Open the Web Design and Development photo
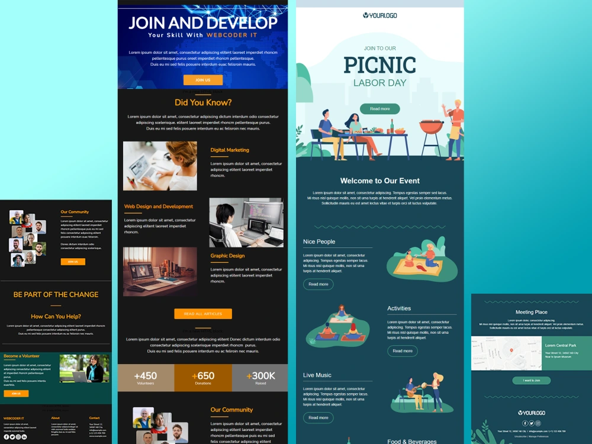This screenshot has height=444, width=592. tap(246, 223)
